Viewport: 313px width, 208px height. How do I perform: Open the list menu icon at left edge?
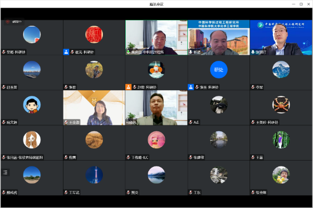click(x=5, y=172)
